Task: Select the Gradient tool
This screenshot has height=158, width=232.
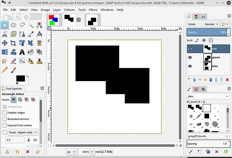Action: [x=39, y=52]
